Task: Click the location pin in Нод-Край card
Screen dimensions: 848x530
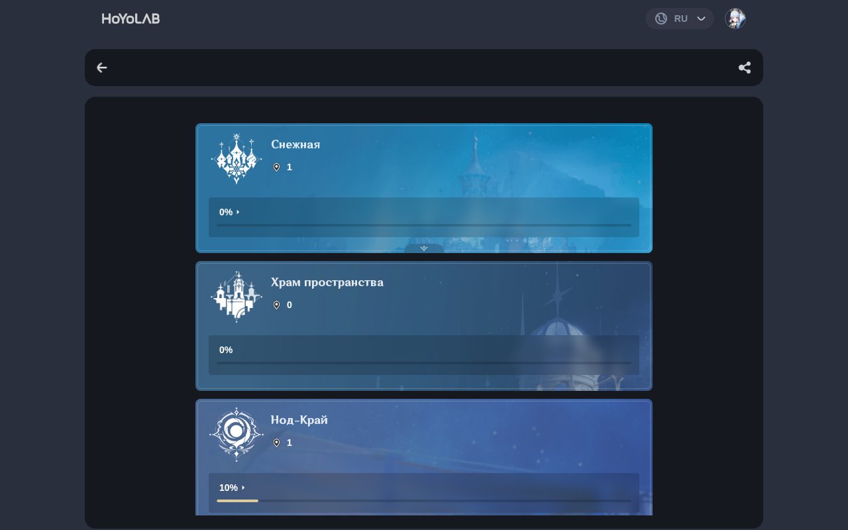Action: tap(276, 443)
